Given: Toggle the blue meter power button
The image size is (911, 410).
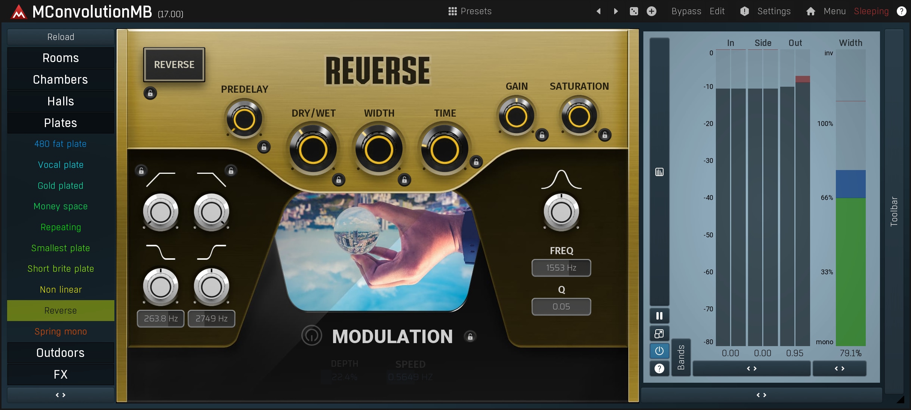Looking at the screenshot, I should [659, 351].
